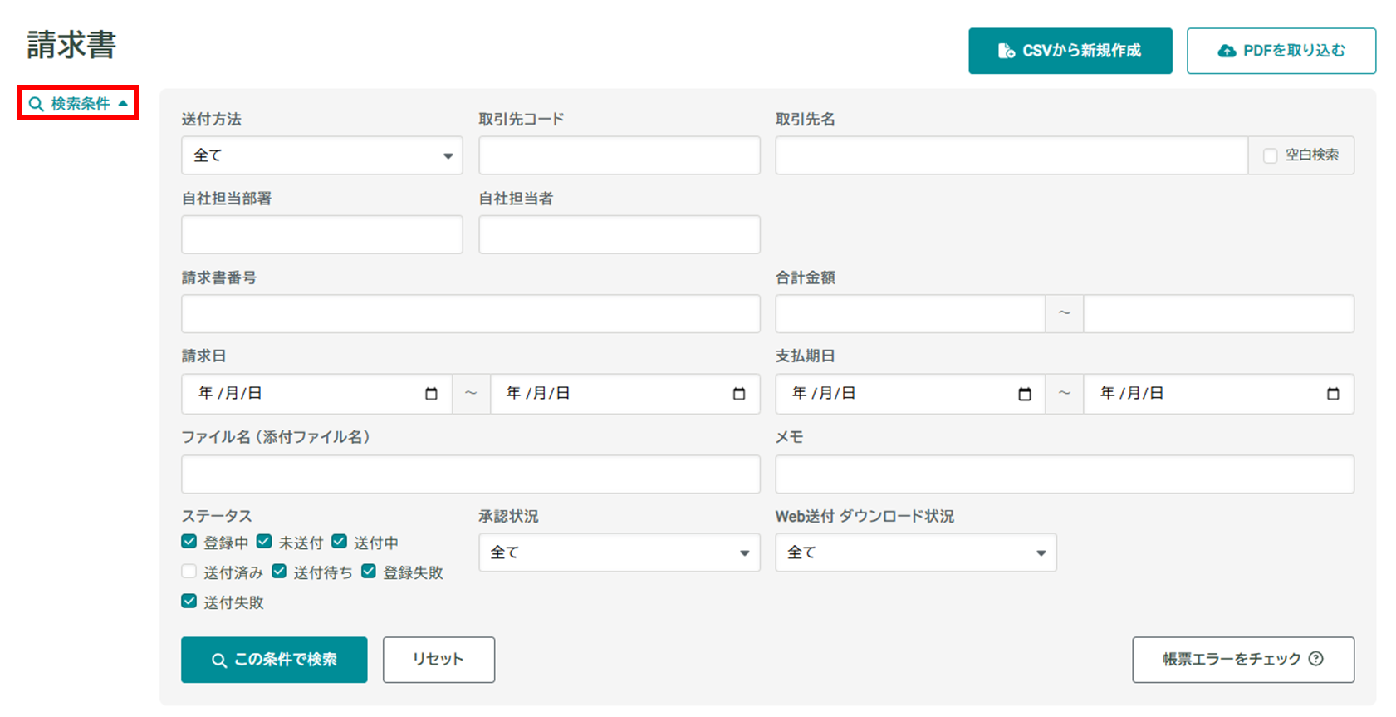The image size is (1396, 717).
Task: Open calendar picker for 支払期日 end date
Action: [1332, 394]
